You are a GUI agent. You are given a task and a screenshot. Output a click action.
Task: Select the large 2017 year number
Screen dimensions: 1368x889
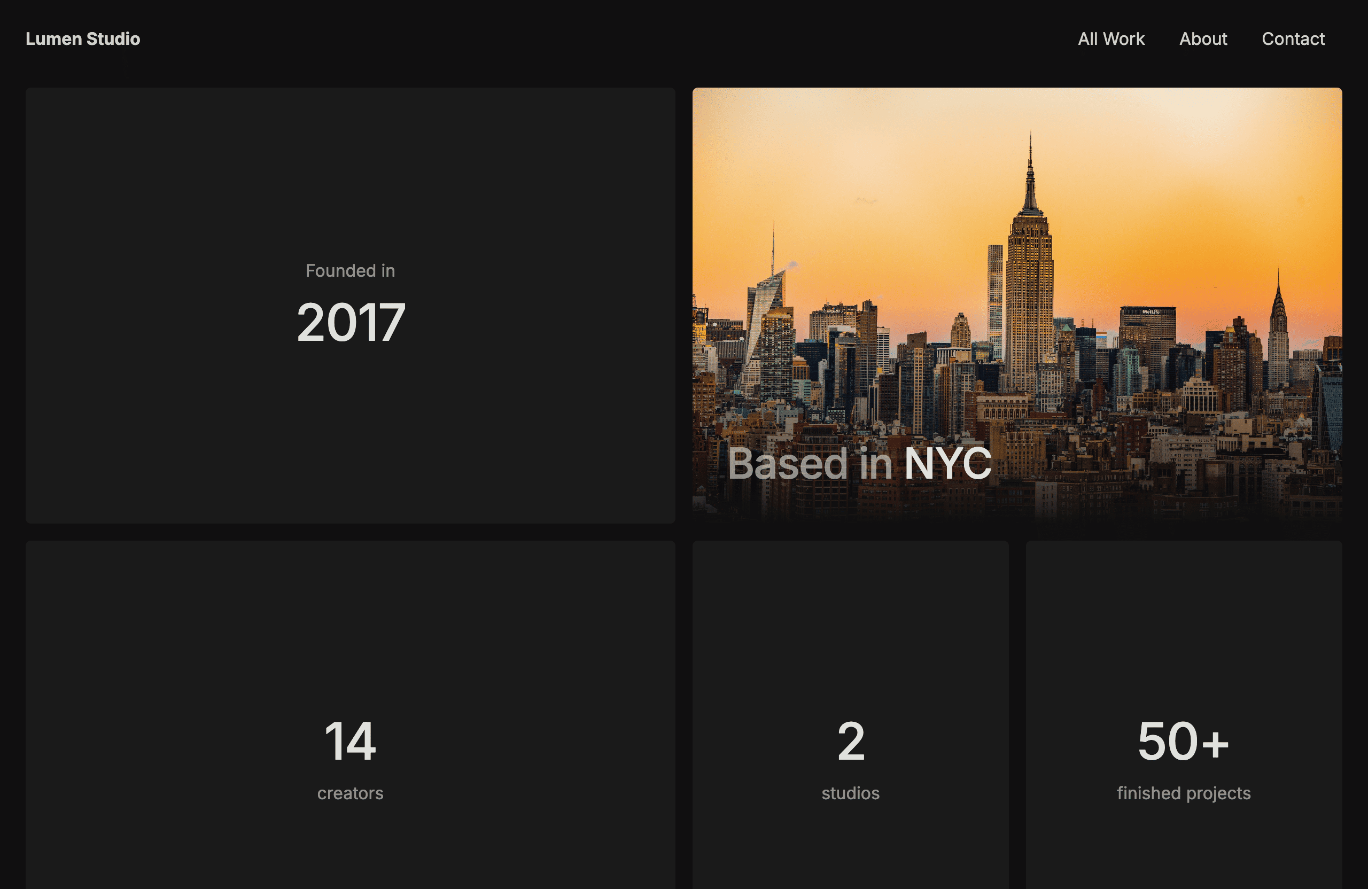tap(351, 322)
